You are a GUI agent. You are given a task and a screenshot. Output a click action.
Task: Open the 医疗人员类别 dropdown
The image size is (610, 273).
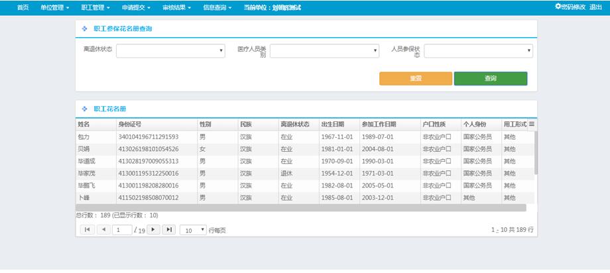point(324,51)
